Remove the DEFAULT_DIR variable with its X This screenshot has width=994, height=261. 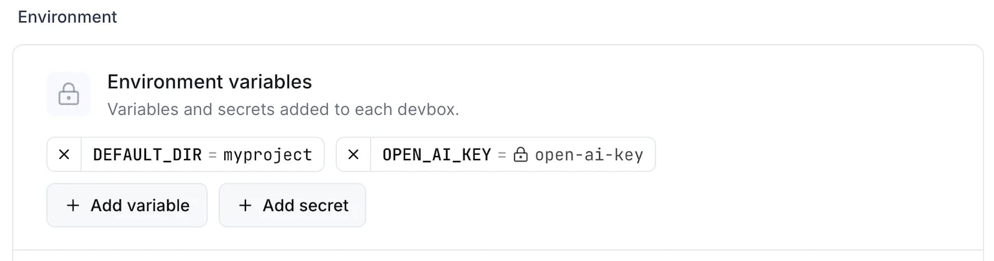click(x=64, y=154)
